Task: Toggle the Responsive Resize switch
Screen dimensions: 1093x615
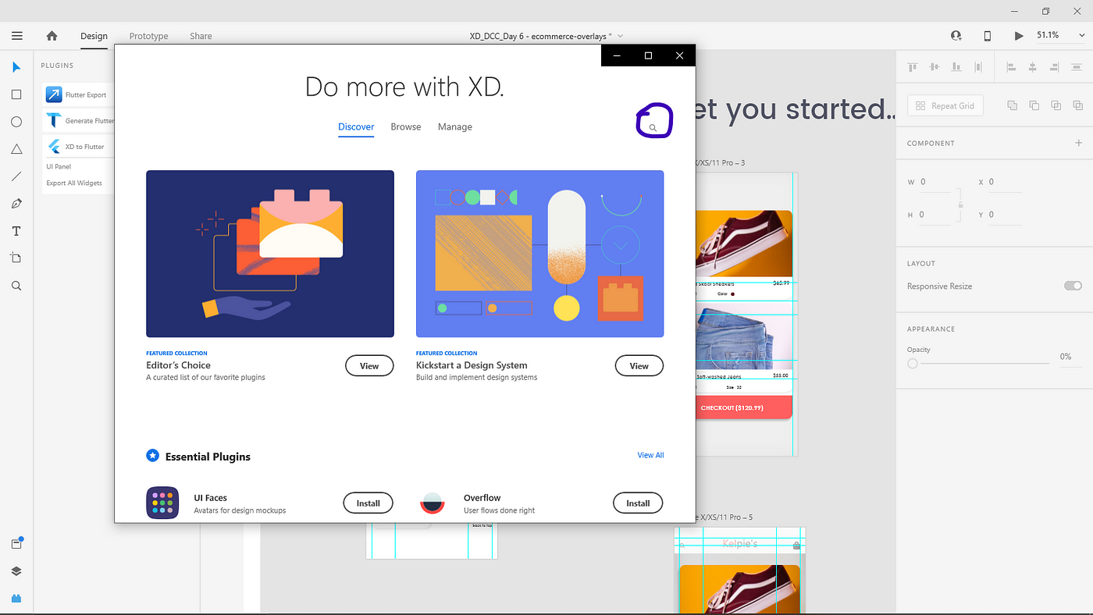Action: [x=1073, y=286]
